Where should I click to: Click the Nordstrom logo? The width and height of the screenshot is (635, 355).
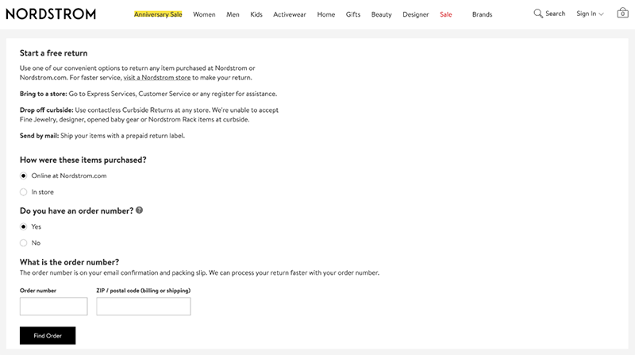point(51,14)
